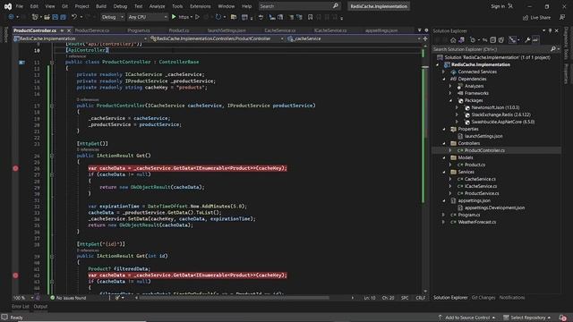Open the Build menu

click(101, 6)
